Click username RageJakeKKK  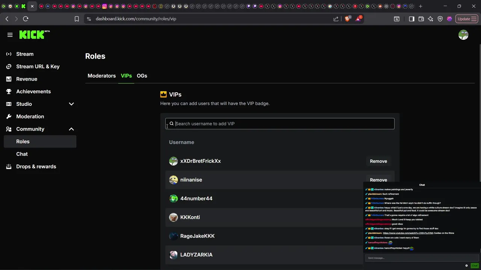197,236
